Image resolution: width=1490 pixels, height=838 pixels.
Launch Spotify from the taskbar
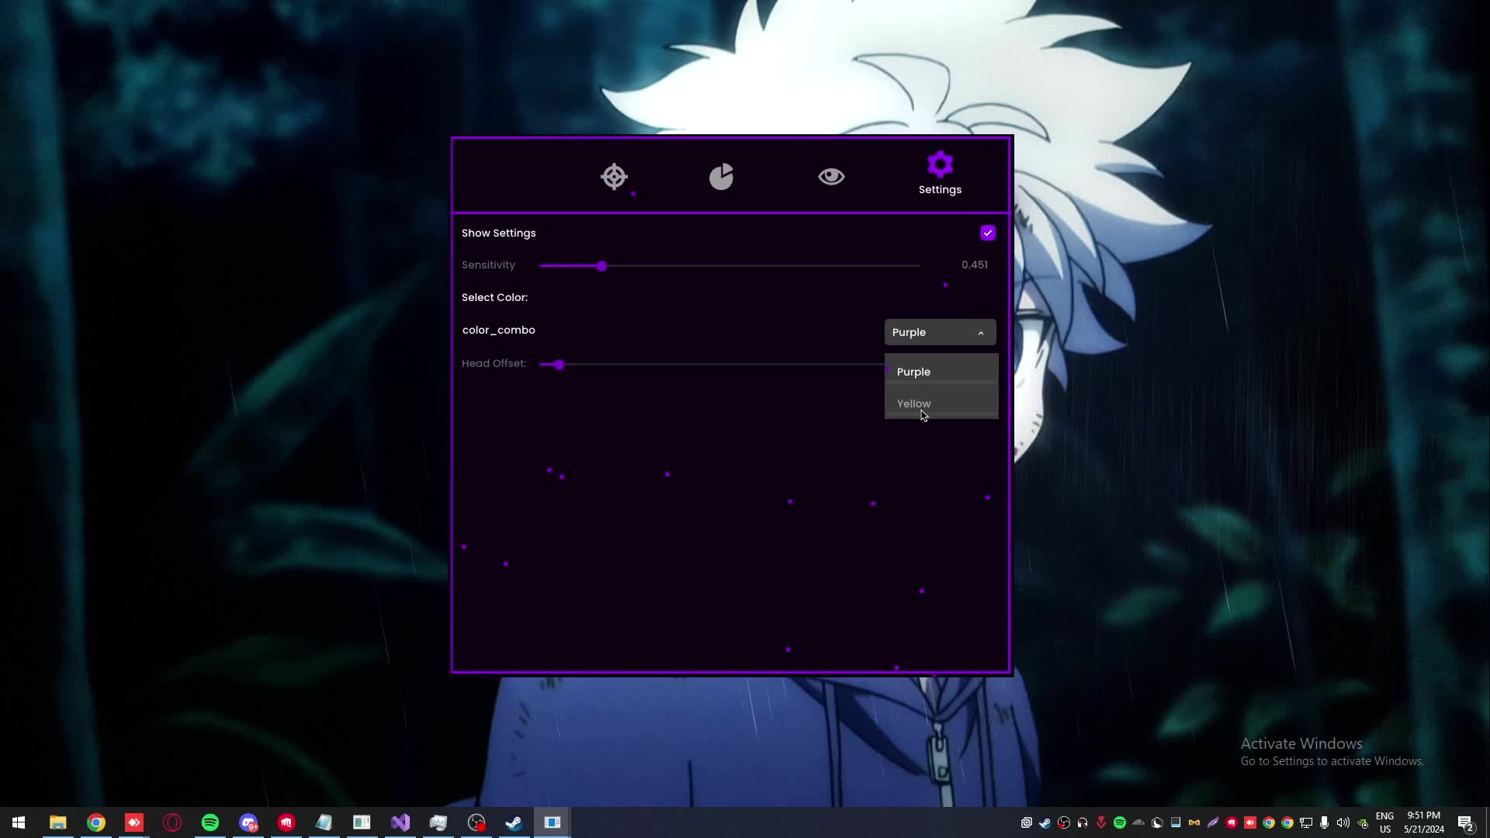click(x=210, y=822)
